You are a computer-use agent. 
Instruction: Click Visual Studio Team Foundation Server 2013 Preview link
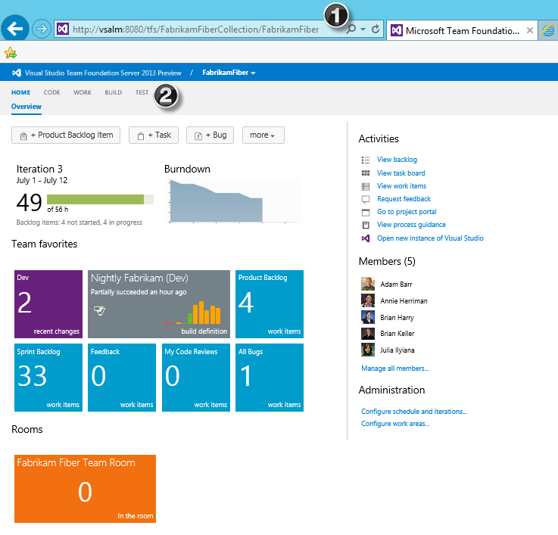pos(103,73)
